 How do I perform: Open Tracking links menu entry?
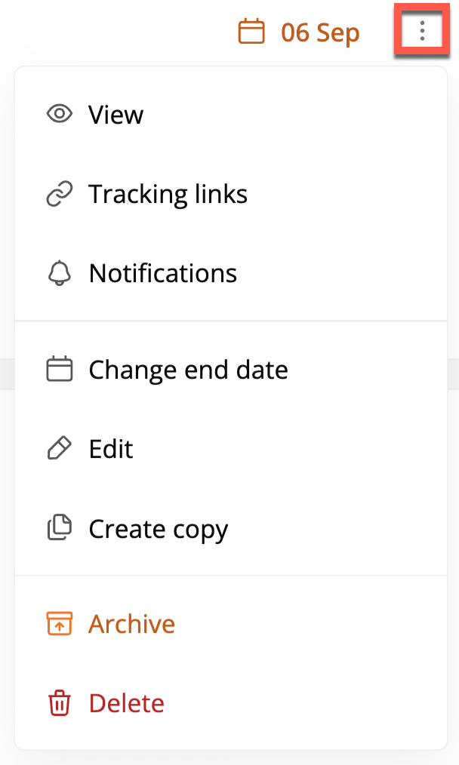point(168,195)
